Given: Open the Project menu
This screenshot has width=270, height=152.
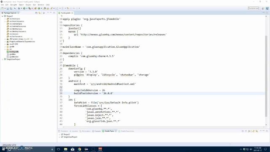Looking at the screenshot, I should (x=28, y=5).
